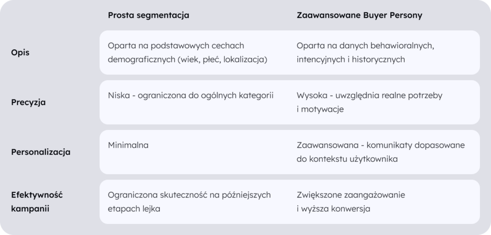
Task: Click the 'Oparta na podstawowych cechach' text line
Action: tap(176, 46)
